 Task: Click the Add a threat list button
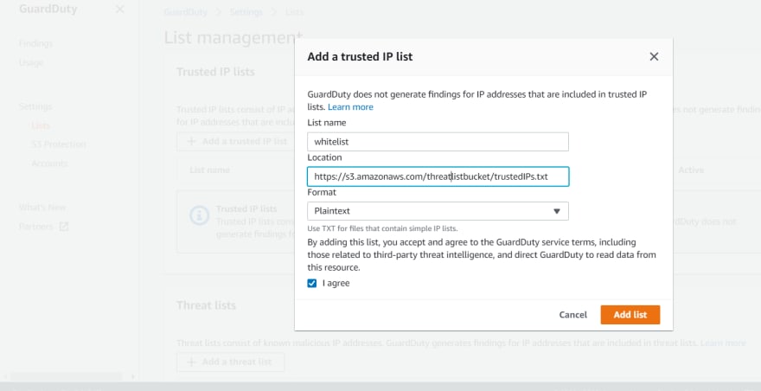coord(231,362)
